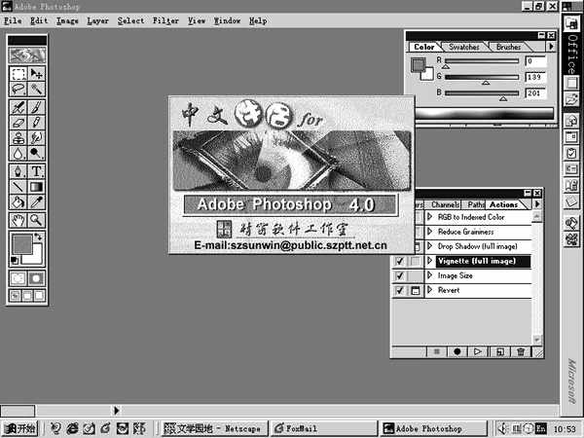
Task: Select the Rubber Stamp tool
Action: click(18, 138)
